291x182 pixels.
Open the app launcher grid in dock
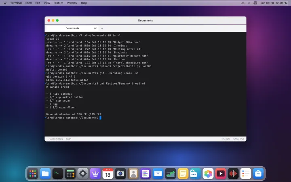tap(33, 174)
